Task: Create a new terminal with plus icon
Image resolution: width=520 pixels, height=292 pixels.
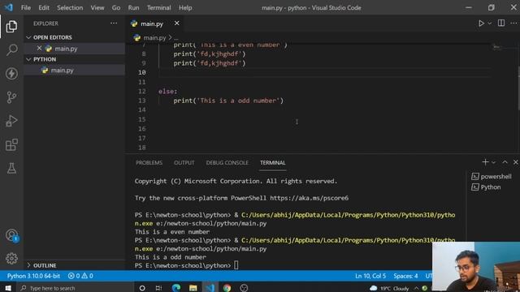Action: pos(485,162)
